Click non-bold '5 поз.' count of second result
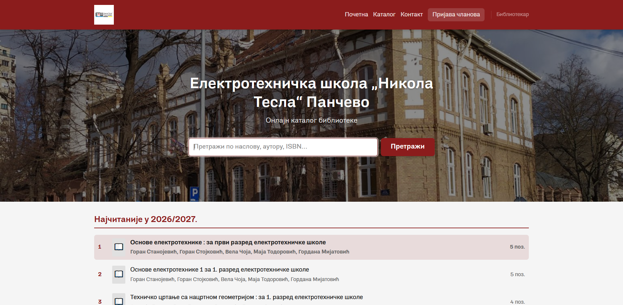This screenshot has height=305, width=623. [518, 274]
